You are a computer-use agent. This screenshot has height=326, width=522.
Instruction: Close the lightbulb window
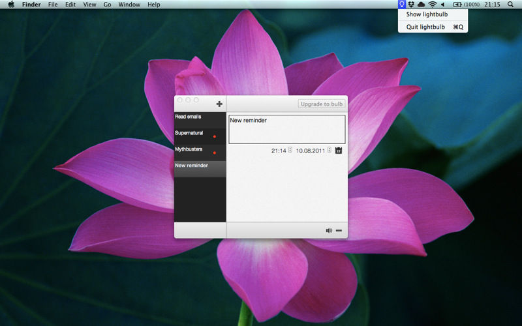click(x=180, y=100)
